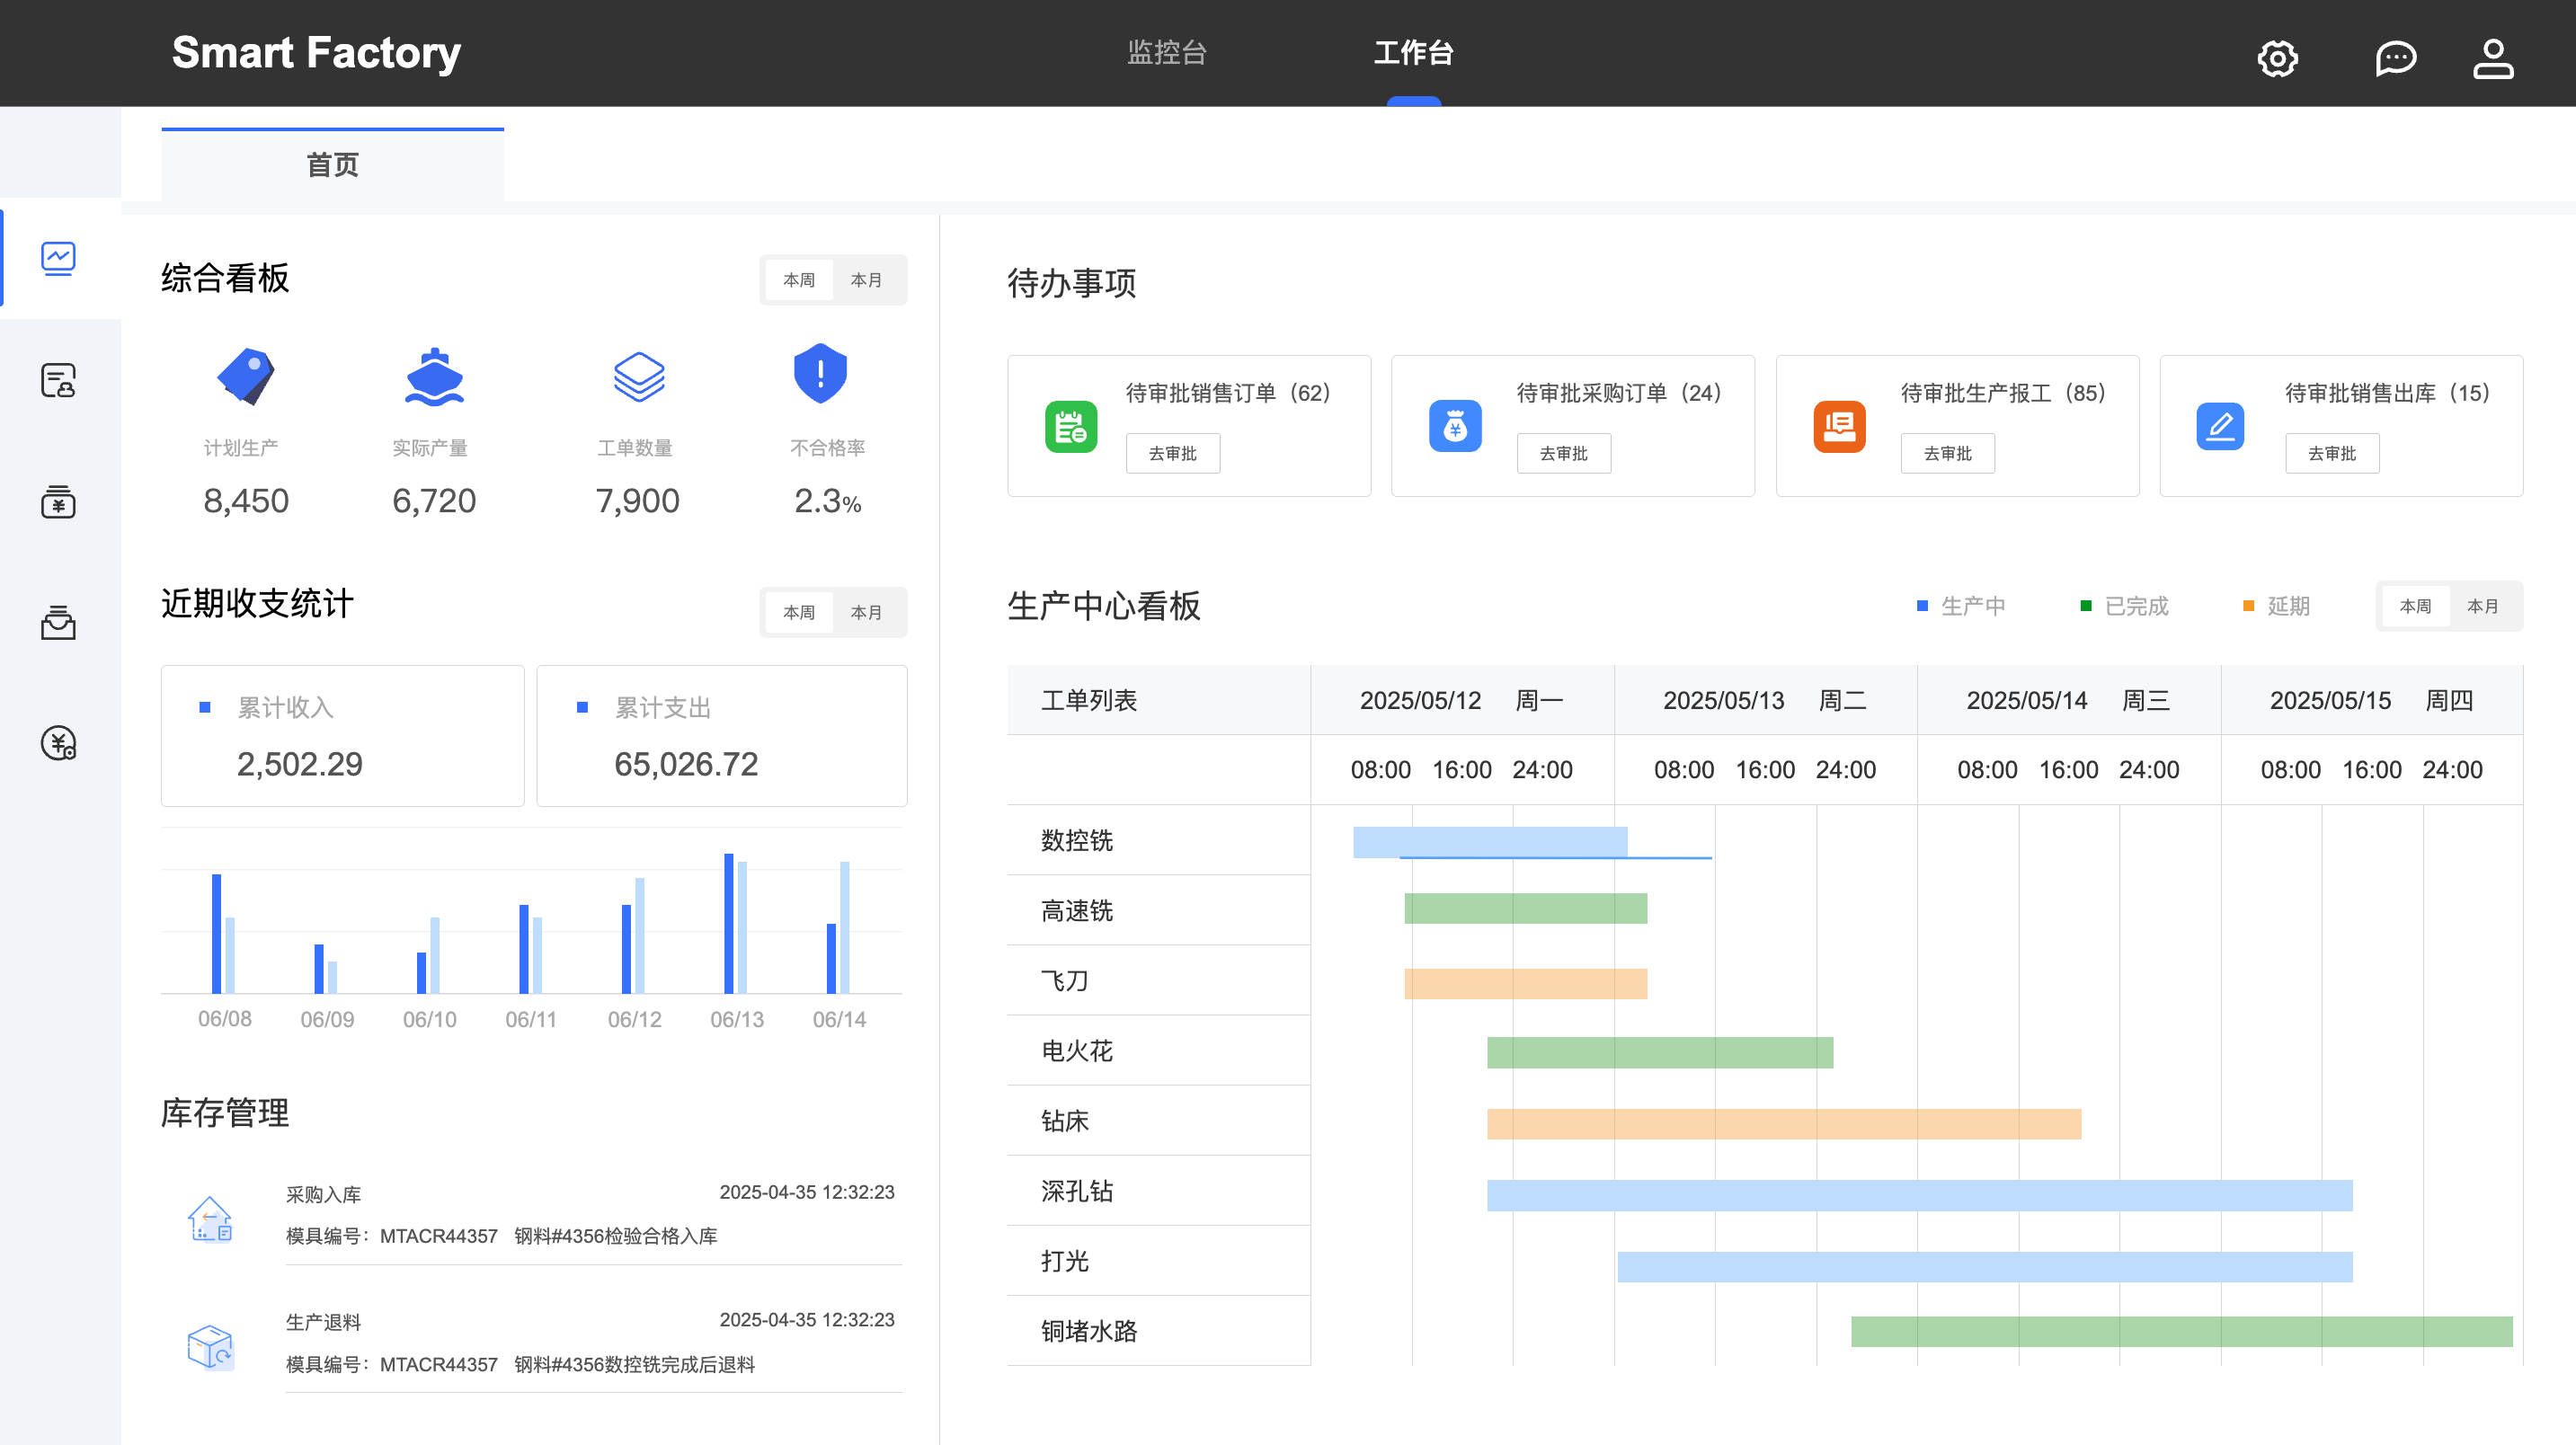Switch to the 监控台 tab
The height and width of the screenshot is (1445, 2576).
tap(1166, 53)
